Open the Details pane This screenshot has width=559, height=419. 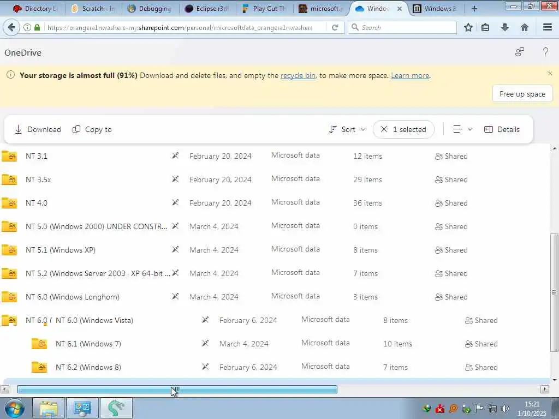coord(502,129)
